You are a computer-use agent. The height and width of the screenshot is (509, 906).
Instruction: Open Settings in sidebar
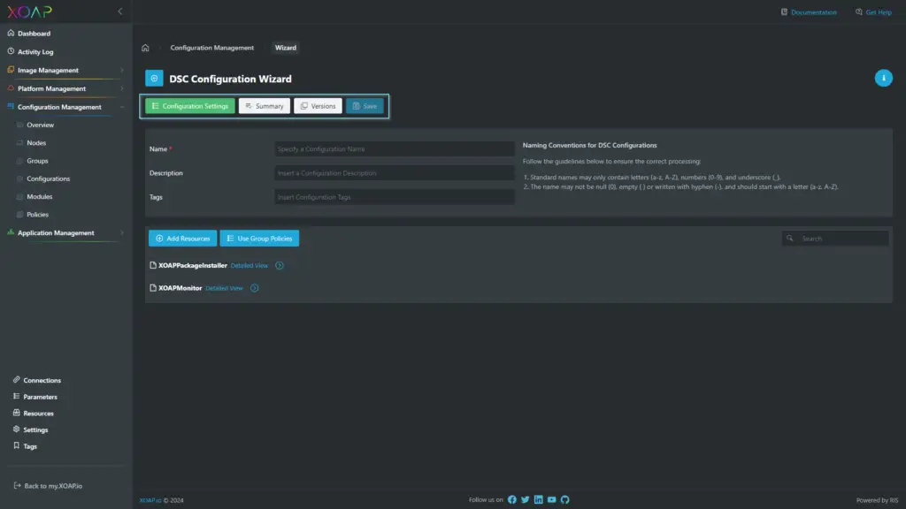coord(35,430)
